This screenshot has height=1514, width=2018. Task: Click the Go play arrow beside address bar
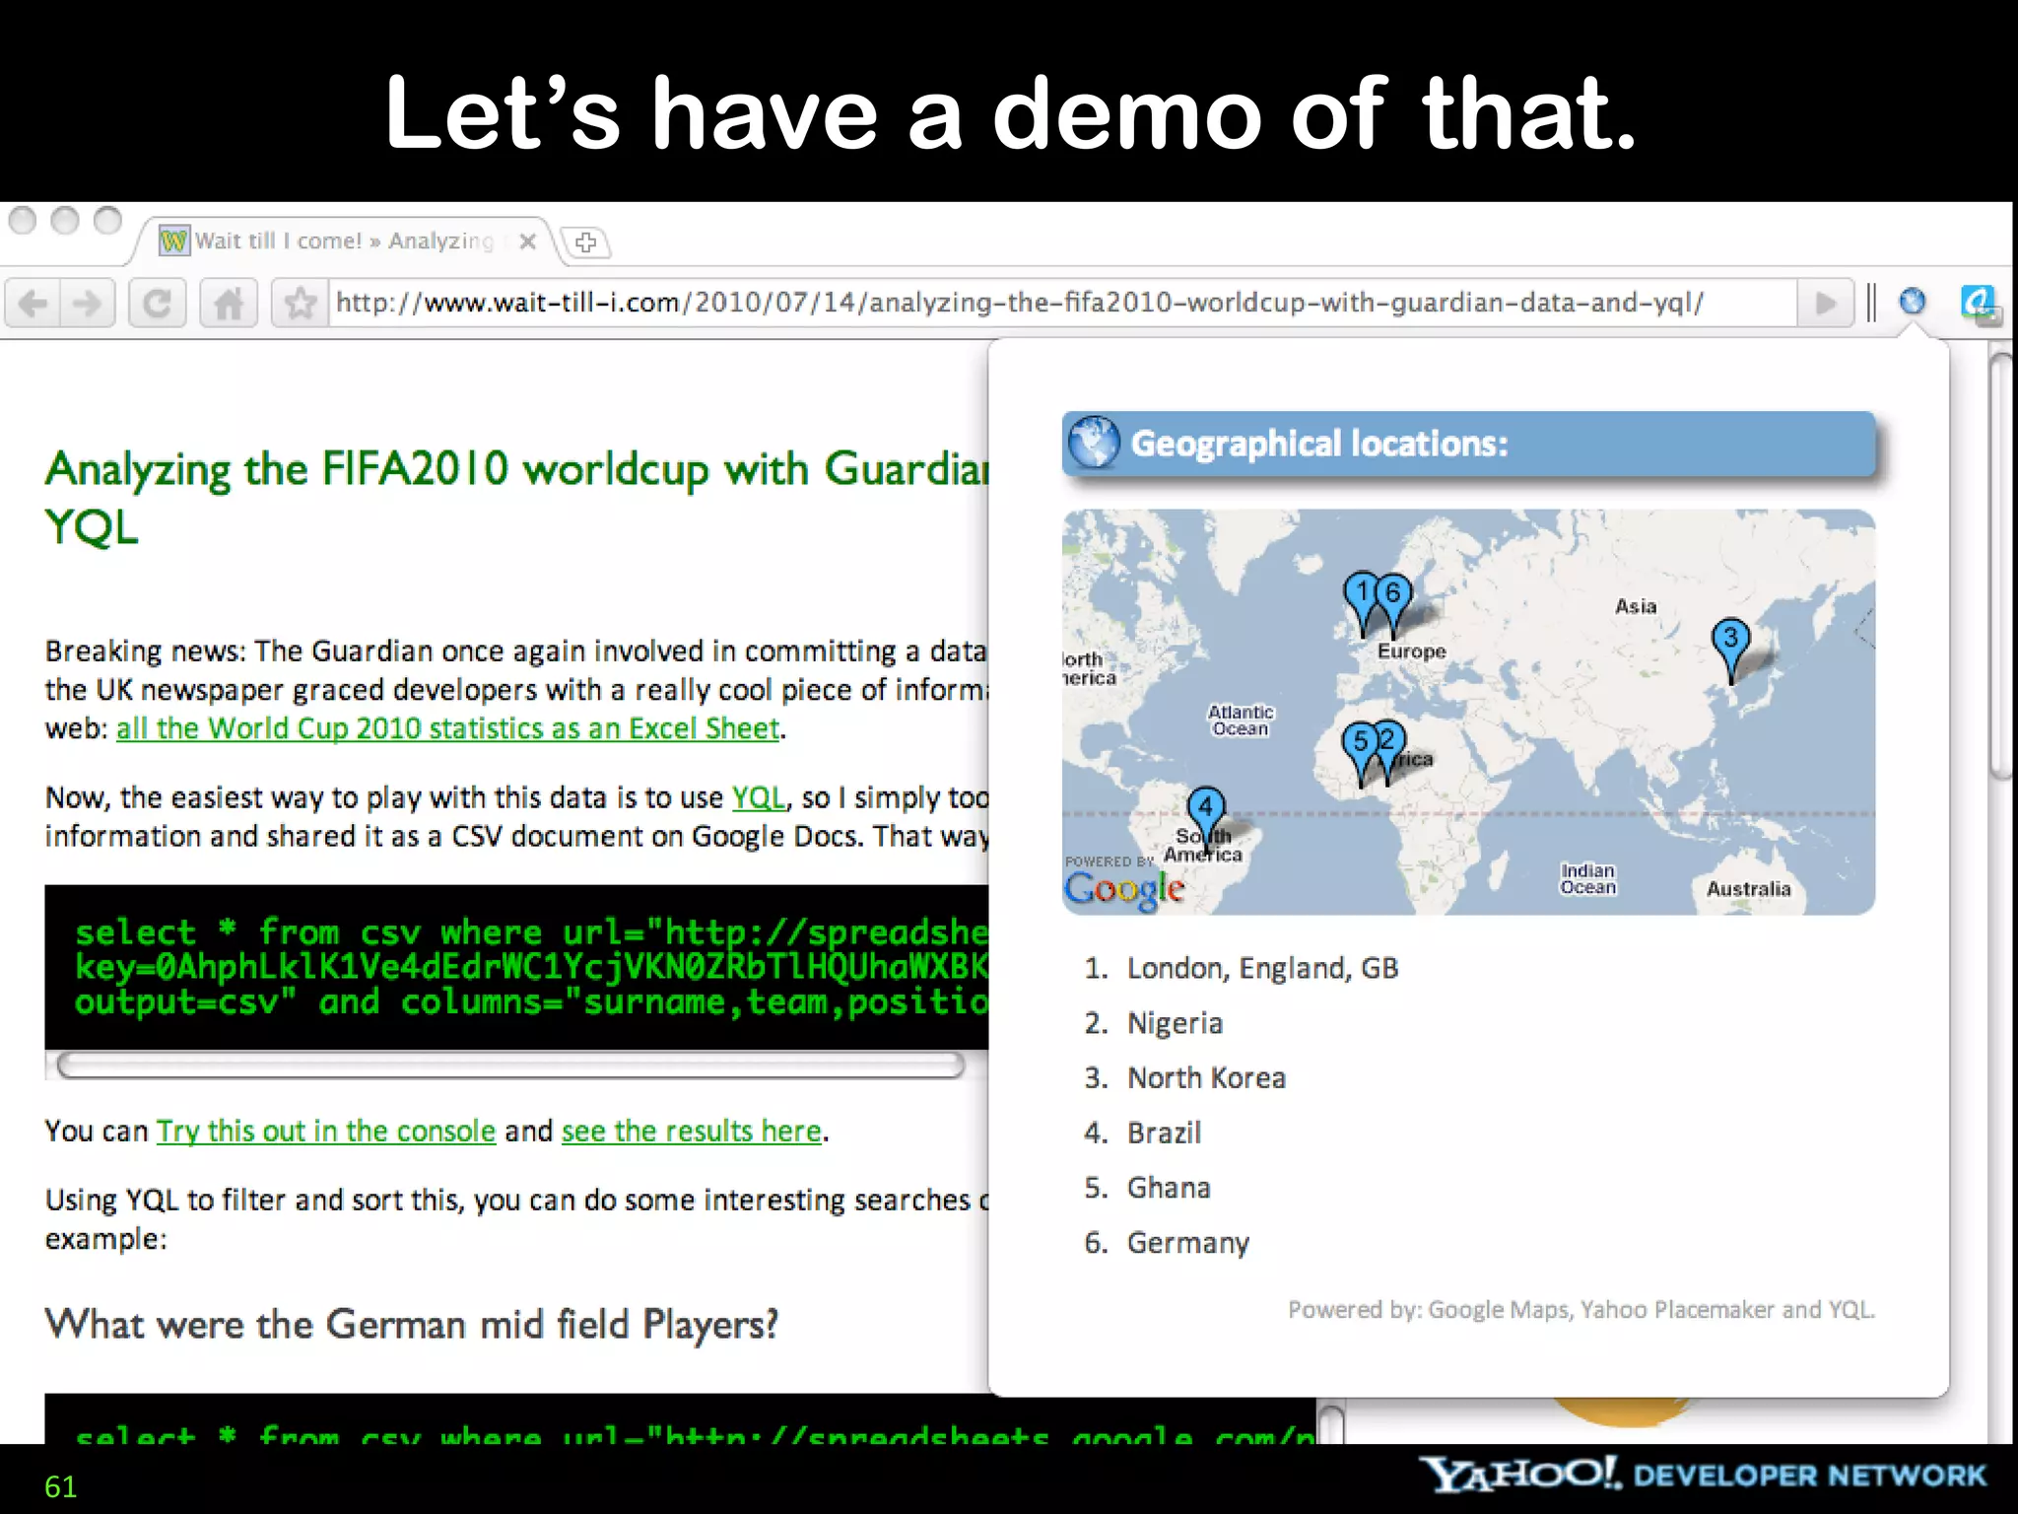pos(1825,303)
